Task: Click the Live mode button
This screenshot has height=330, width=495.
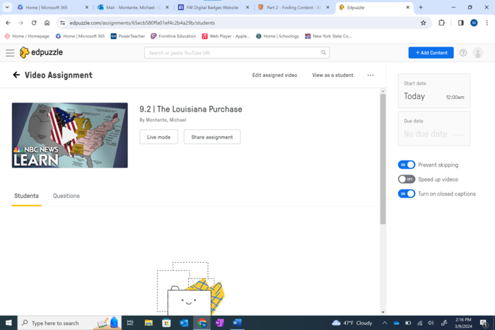Action: tap(158, 137)
